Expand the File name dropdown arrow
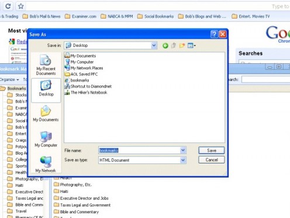290x218 pixels. click(x=183, y=150)
